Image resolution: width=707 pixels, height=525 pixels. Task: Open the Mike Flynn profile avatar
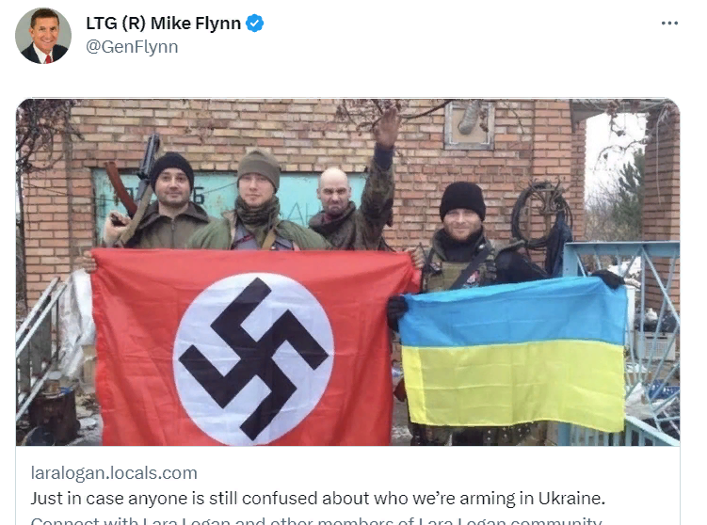[x=43, y=36]
